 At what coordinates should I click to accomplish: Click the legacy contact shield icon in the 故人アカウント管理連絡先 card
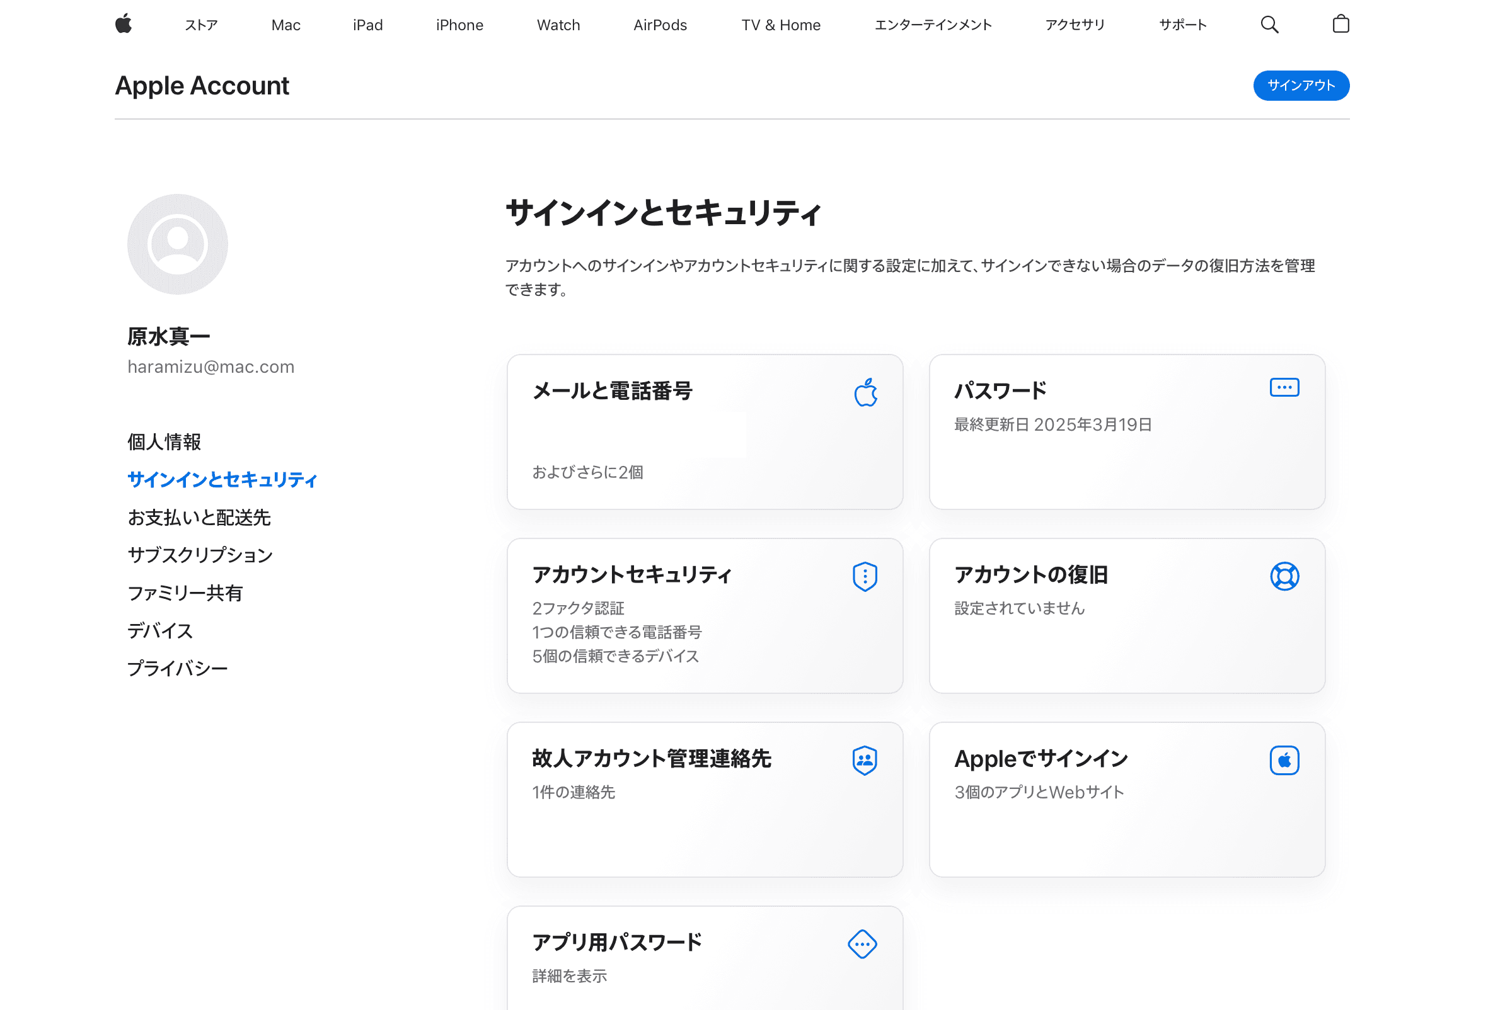pos(864,760)
